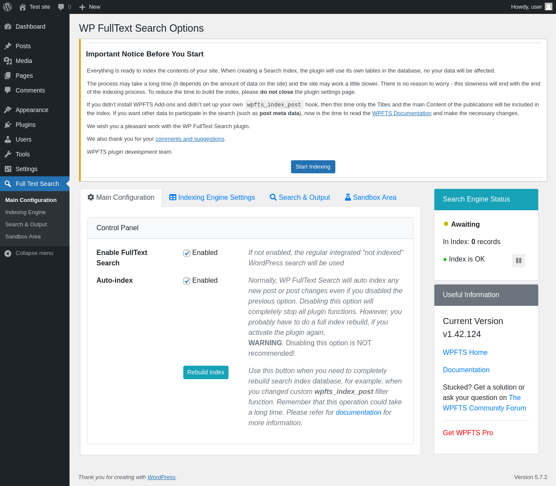The image size is (556, 486).
Task: Click the Users person icon
Action: [x=8, y=139]
